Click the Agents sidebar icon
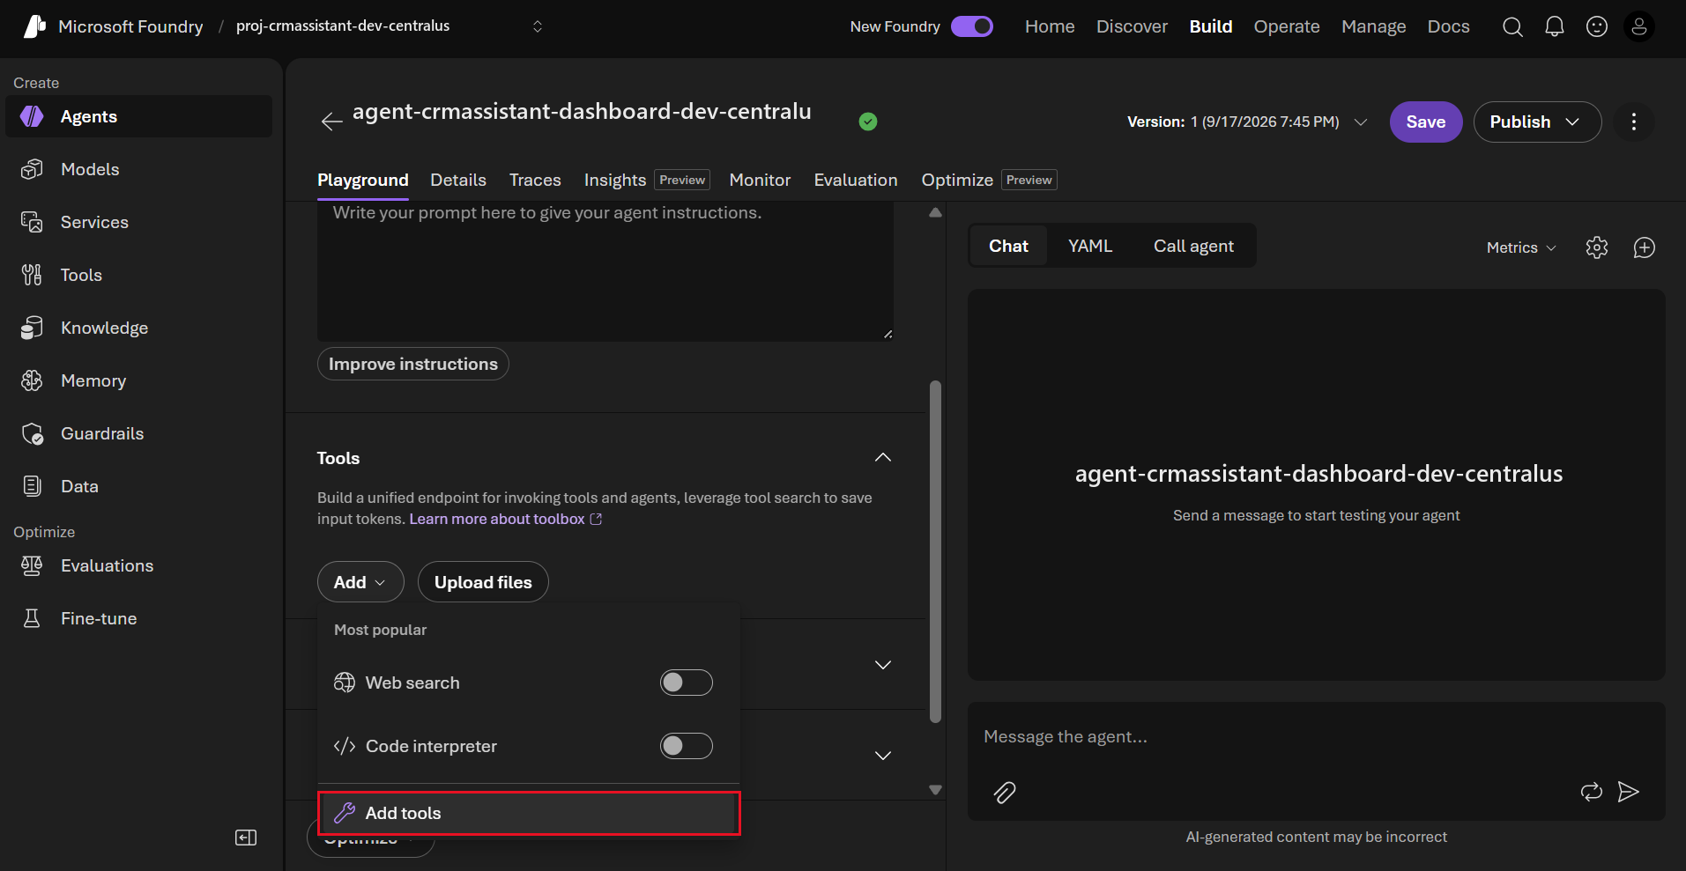Viewport: 1686px width, 871px height. click(x=32, y=116)
